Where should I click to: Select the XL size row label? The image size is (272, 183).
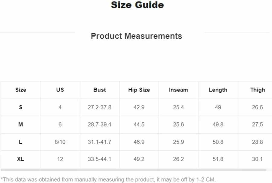[x=21, y=159]
